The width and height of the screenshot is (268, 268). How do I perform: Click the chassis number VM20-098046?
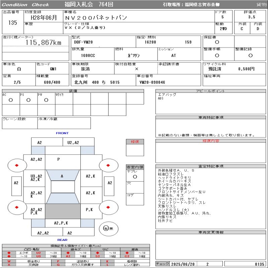point(152,82)
